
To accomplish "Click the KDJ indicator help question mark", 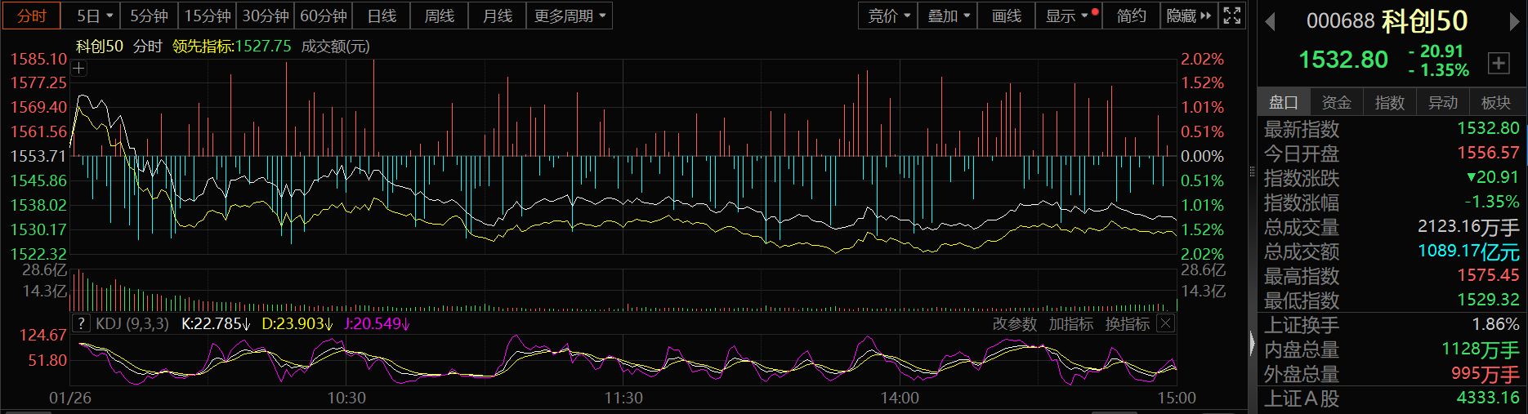I will point(81,323).
